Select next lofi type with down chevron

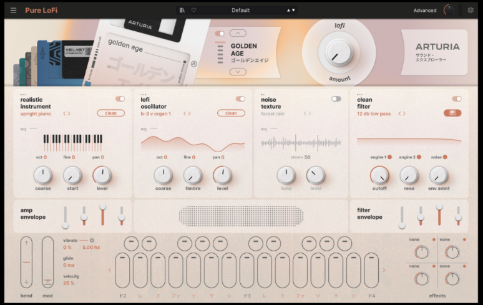(238, 72)
